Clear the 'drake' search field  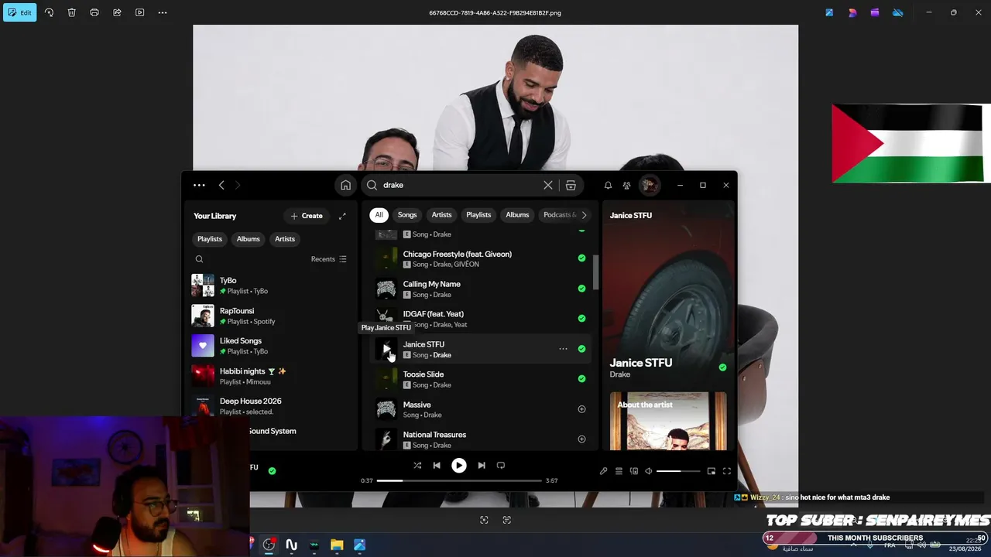548,186
